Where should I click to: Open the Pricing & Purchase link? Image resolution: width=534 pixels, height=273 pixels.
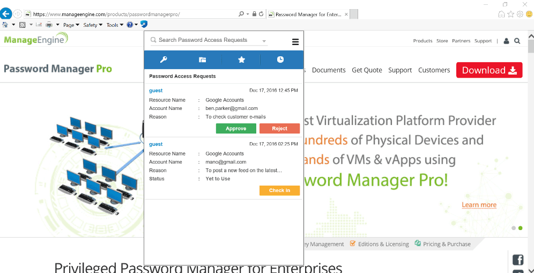443,244
